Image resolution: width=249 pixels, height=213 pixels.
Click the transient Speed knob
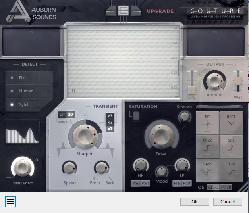tap(69, 168)
